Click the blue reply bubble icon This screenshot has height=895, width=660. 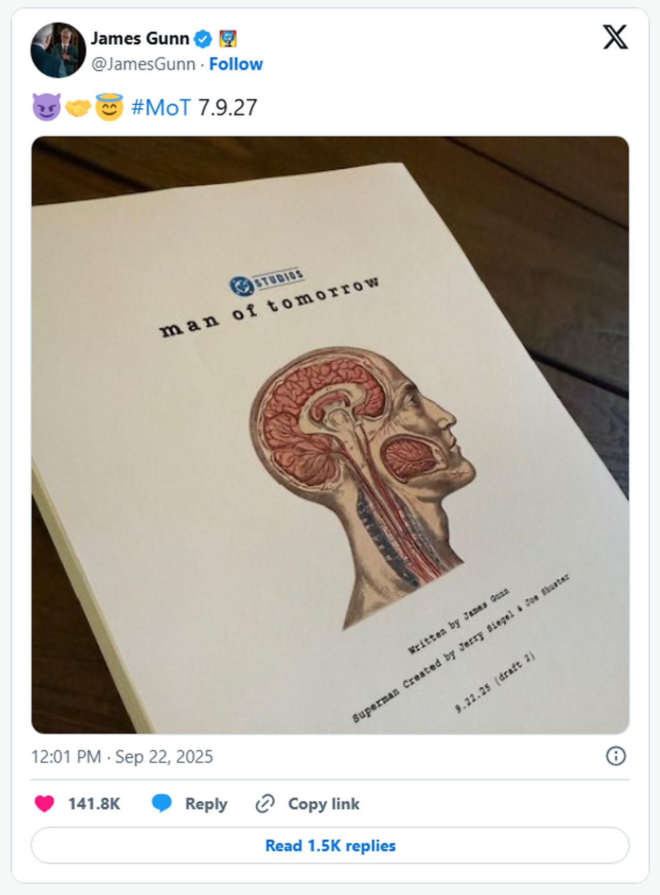tap(162, 804)
